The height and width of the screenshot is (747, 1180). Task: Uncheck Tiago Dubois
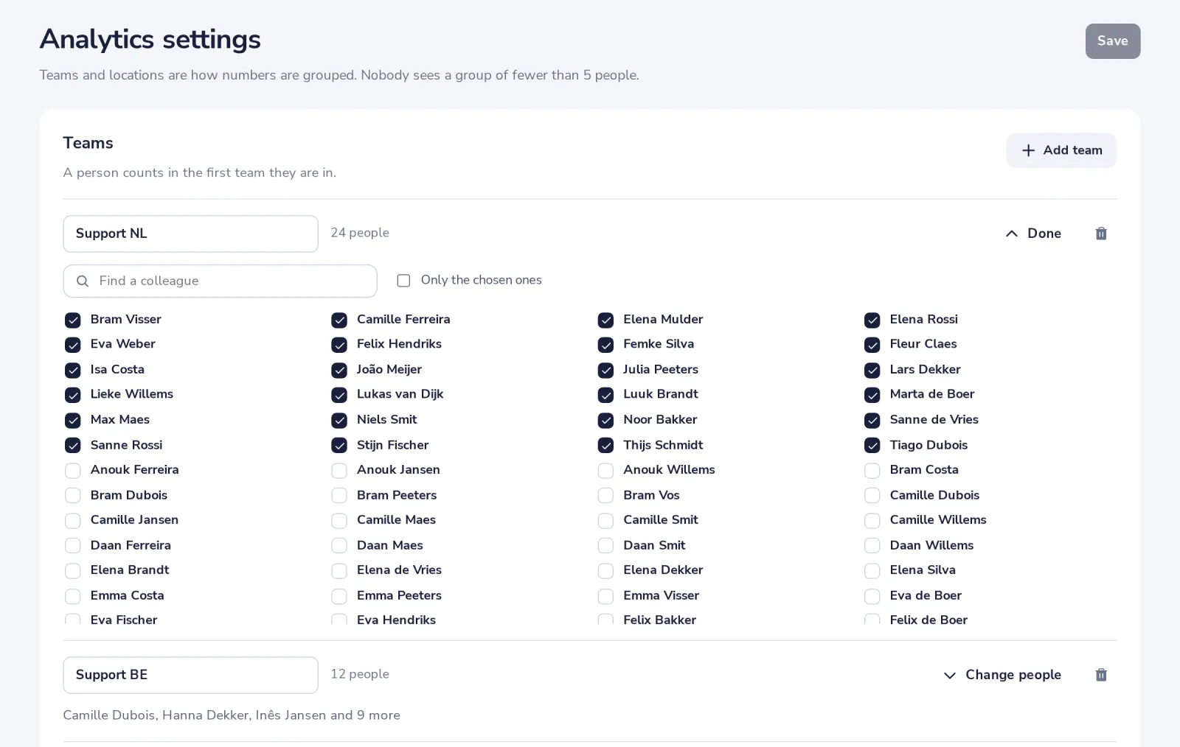click(872, 446)
